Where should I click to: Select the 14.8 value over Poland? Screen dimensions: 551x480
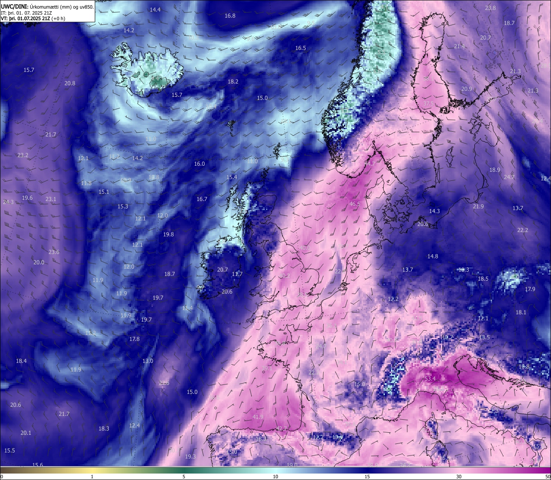pyautogui.click(x=433, y=256)
